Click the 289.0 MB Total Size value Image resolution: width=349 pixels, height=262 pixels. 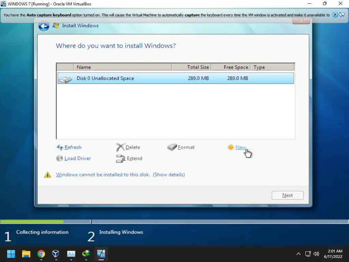click(x=198, y=78)
